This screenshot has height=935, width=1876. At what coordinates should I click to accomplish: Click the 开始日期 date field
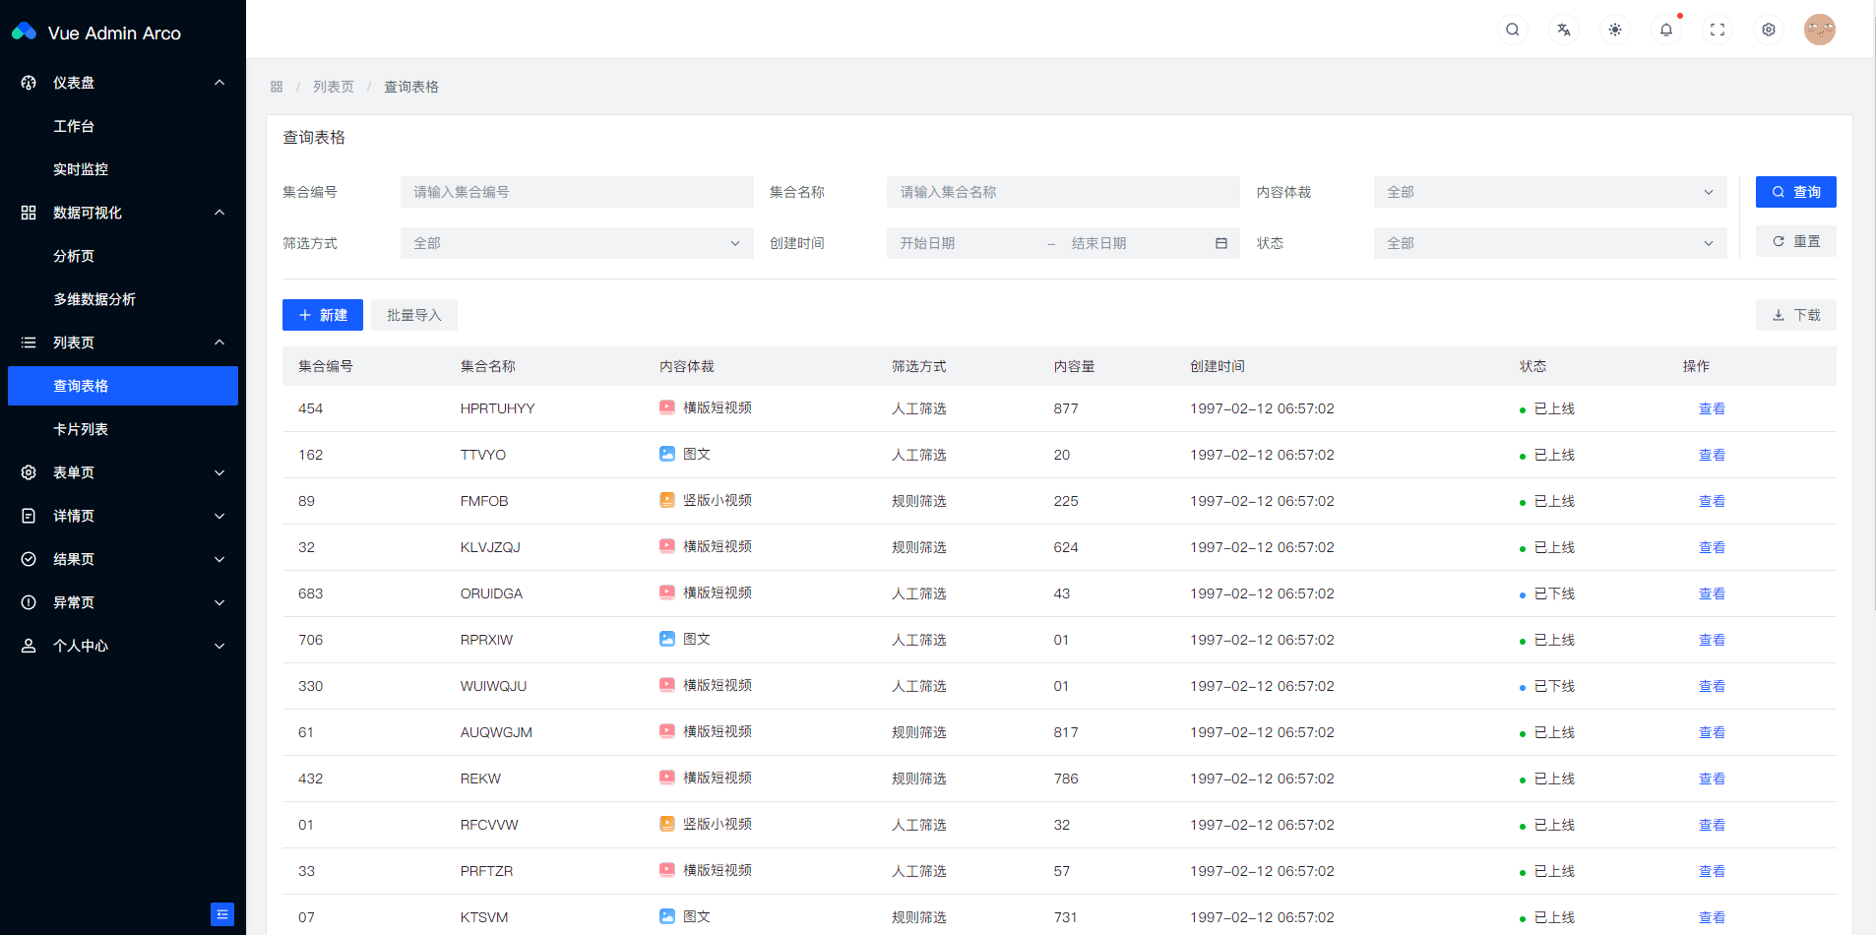pyautogui.click(x=967, y=243)
